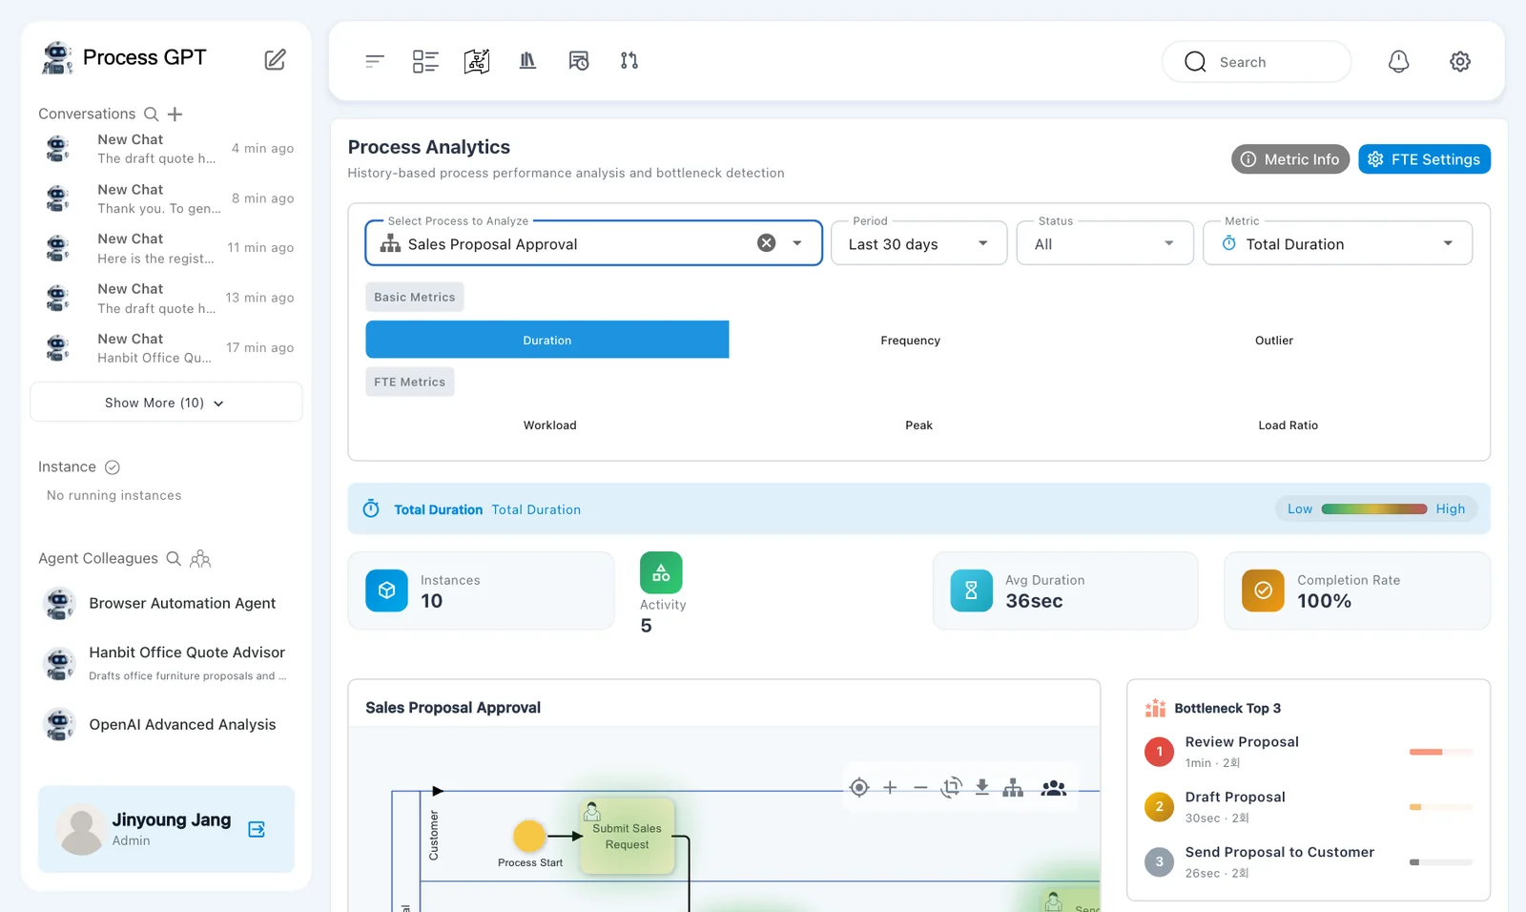Toggle the participants group icon in diagram toolbar
The height and width of the screenshot is (912, 1526).
1054,788
